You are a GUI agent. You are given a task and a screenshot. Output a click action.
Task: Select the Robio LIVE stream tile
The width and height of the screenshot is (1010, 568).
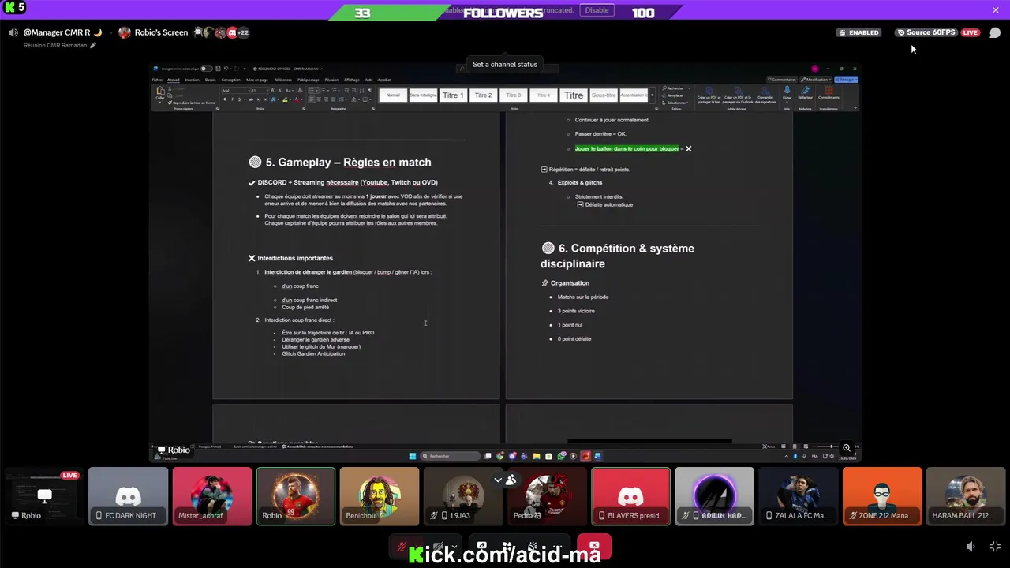[x=44, y=496]
